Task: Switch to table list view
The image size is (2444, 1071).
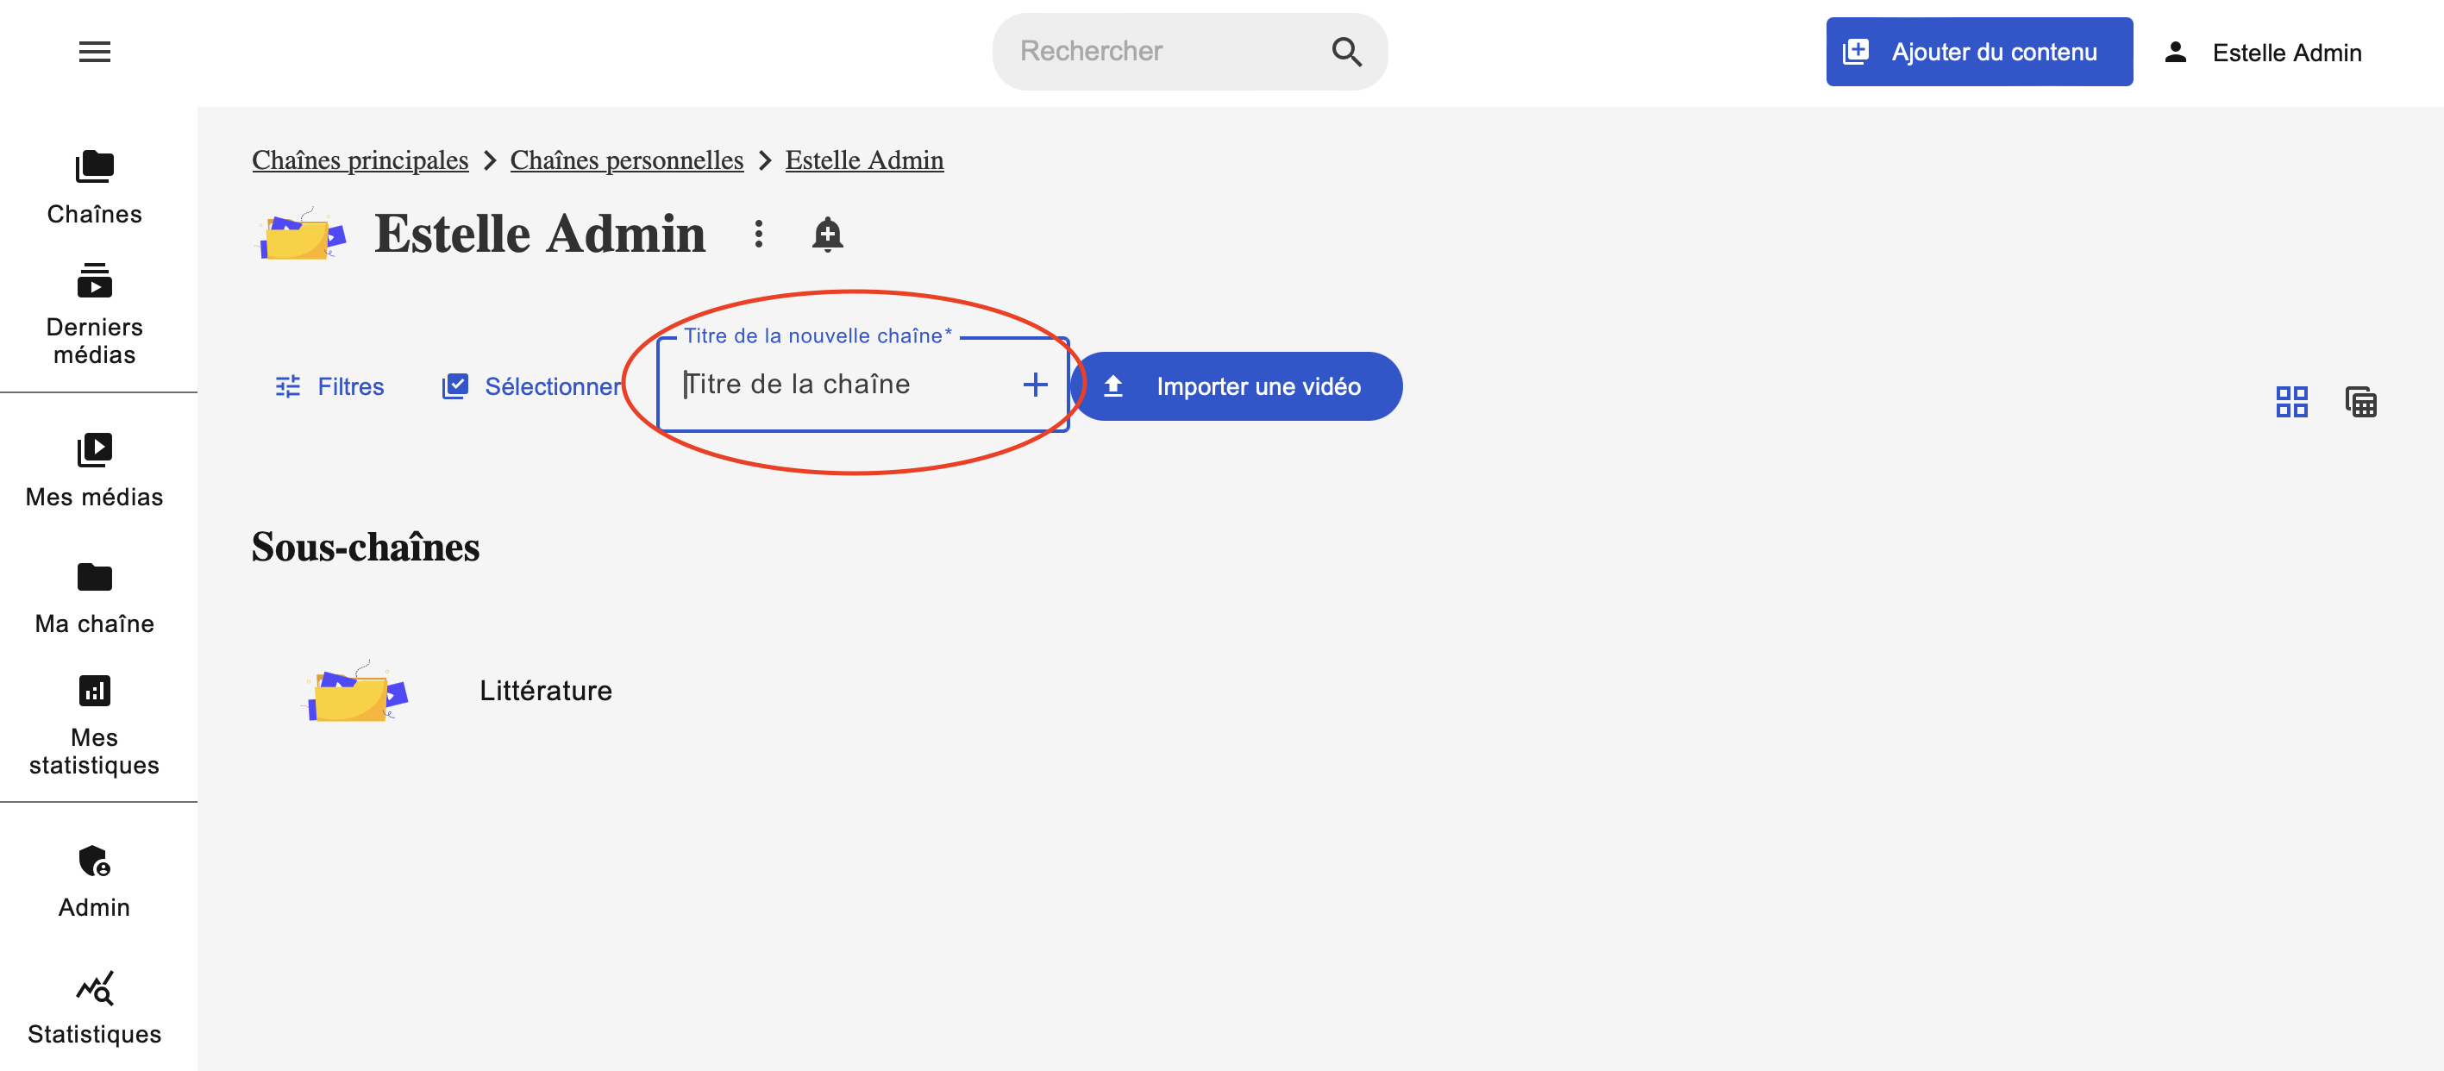Action: (x=2360, y=401)
